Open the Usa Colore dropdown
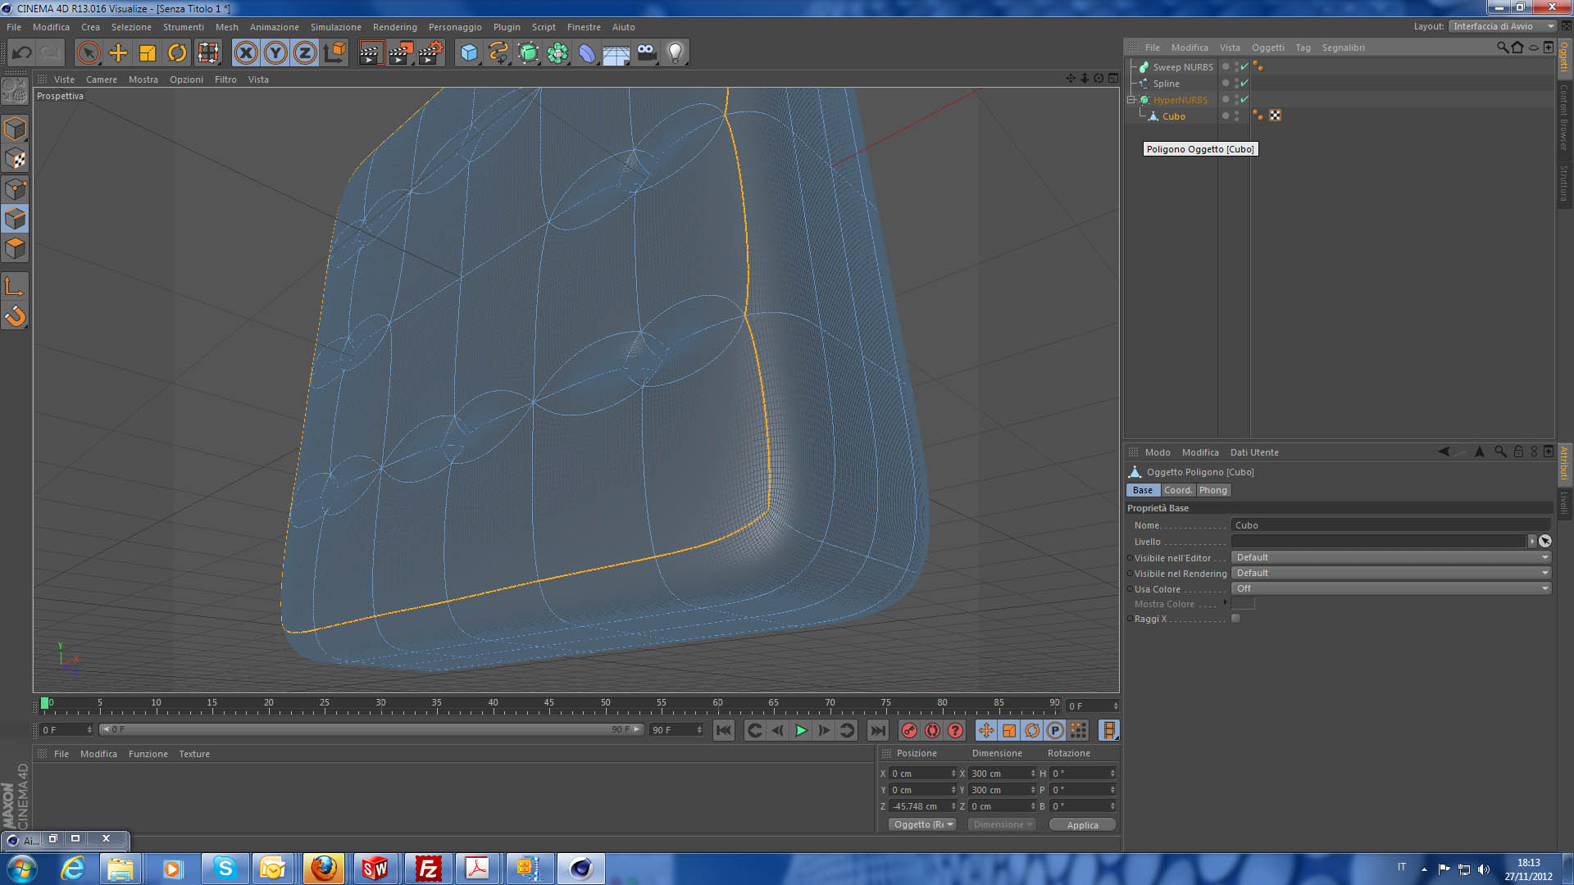This screenshot has height=885, width=1574. pos(1390,588)
